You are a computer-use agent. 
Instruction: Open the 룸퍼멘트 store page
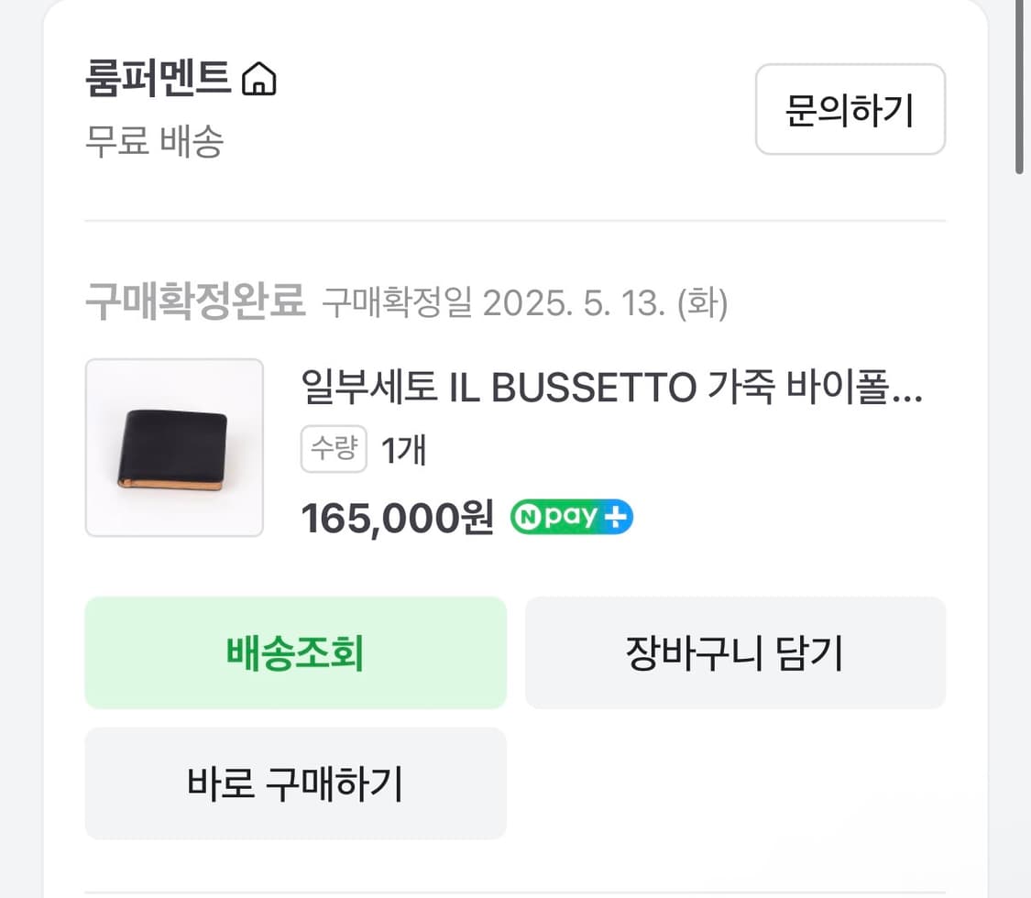pos(156,80)
